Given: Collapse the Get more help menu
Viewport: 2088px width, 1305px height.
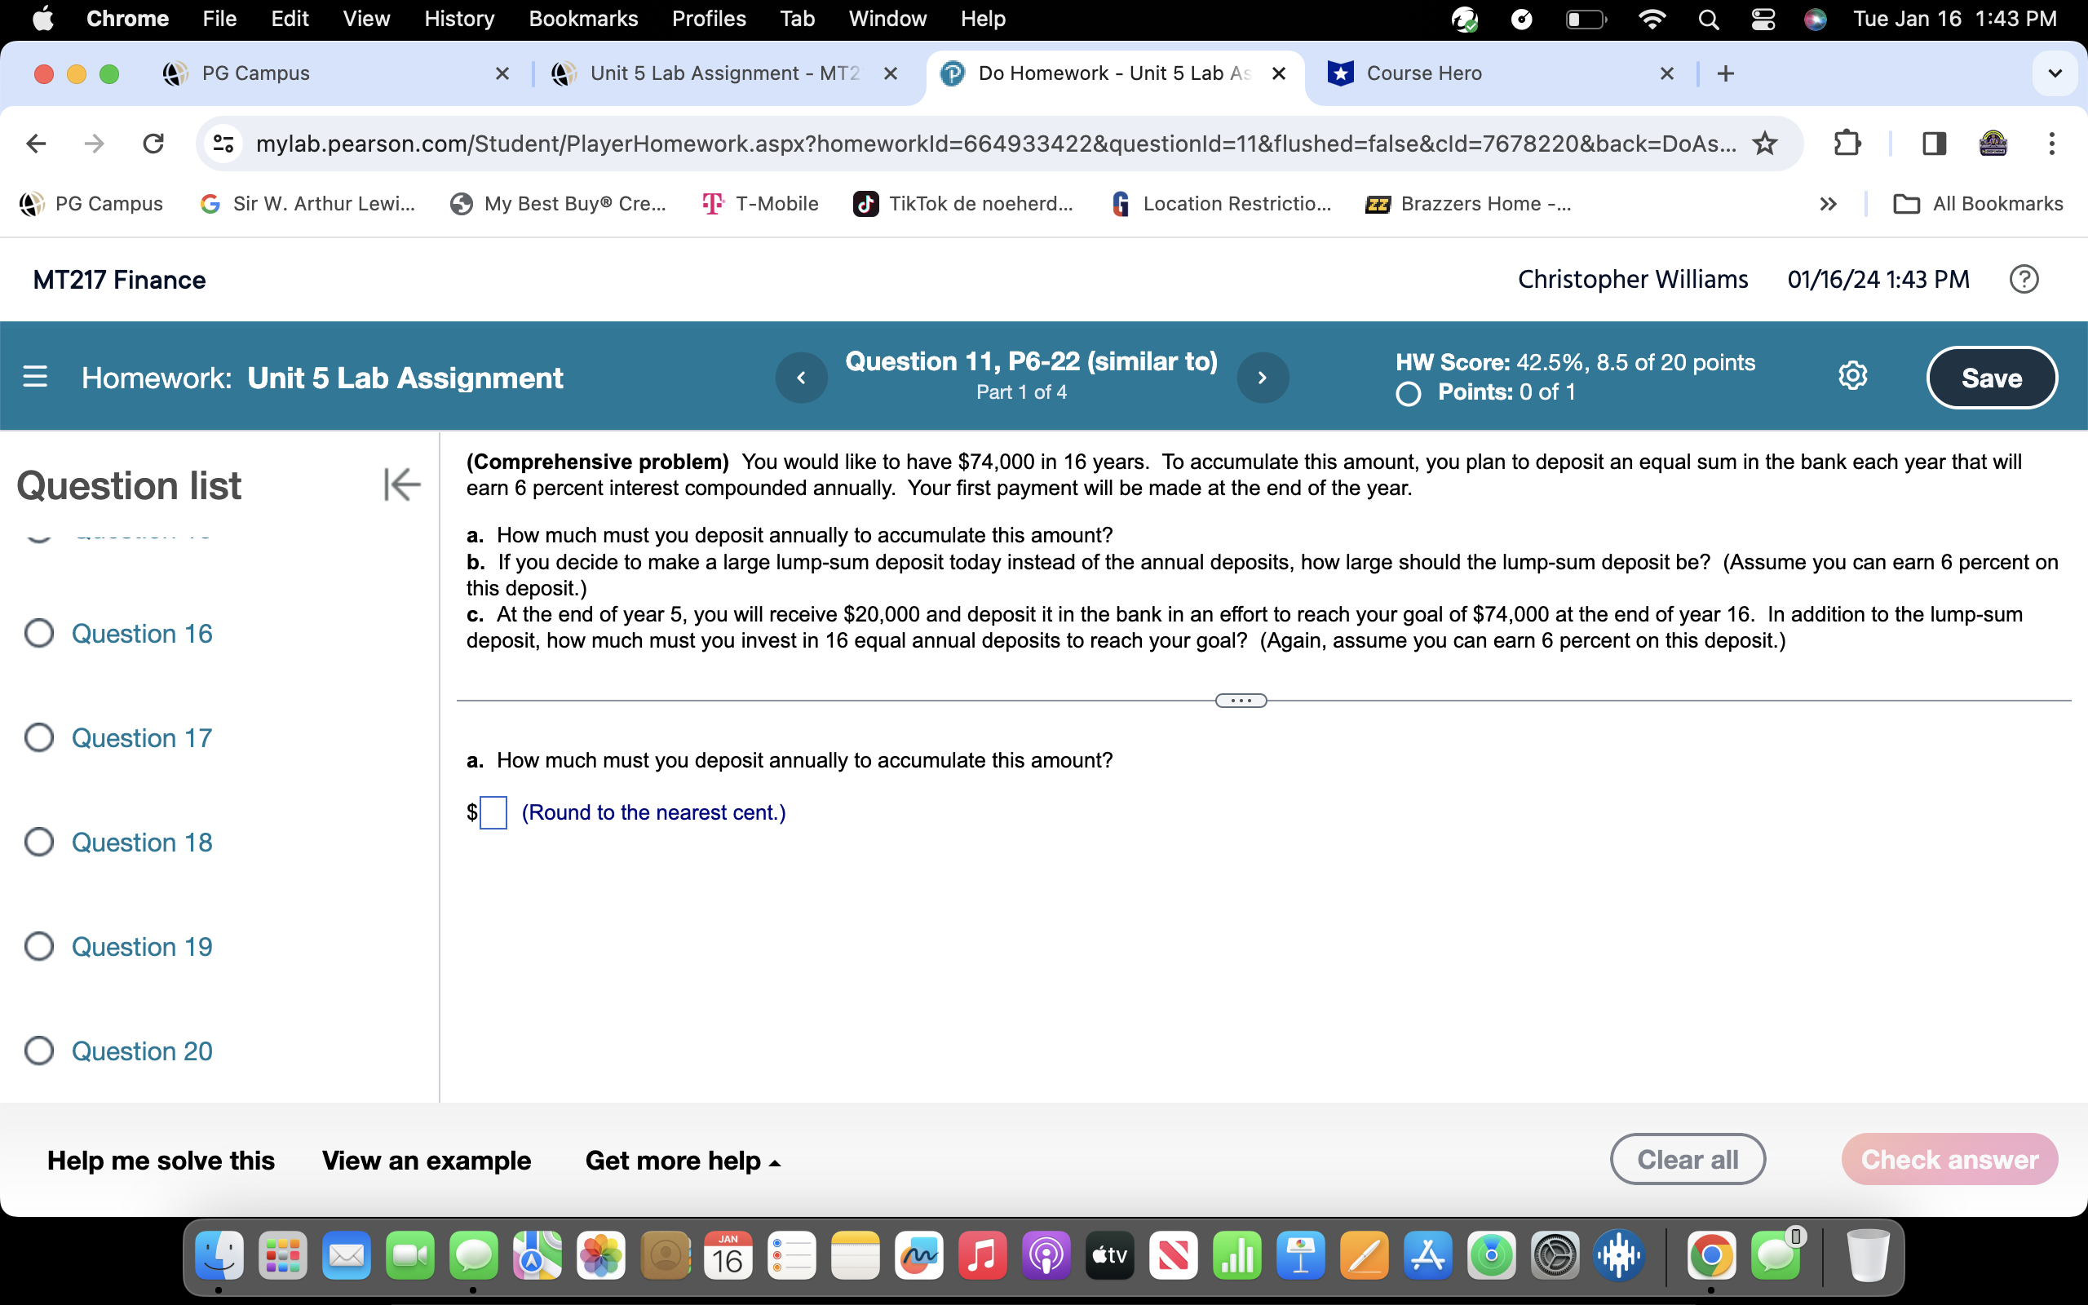Looking at the screenshot, I should [x=683, y=1160].
